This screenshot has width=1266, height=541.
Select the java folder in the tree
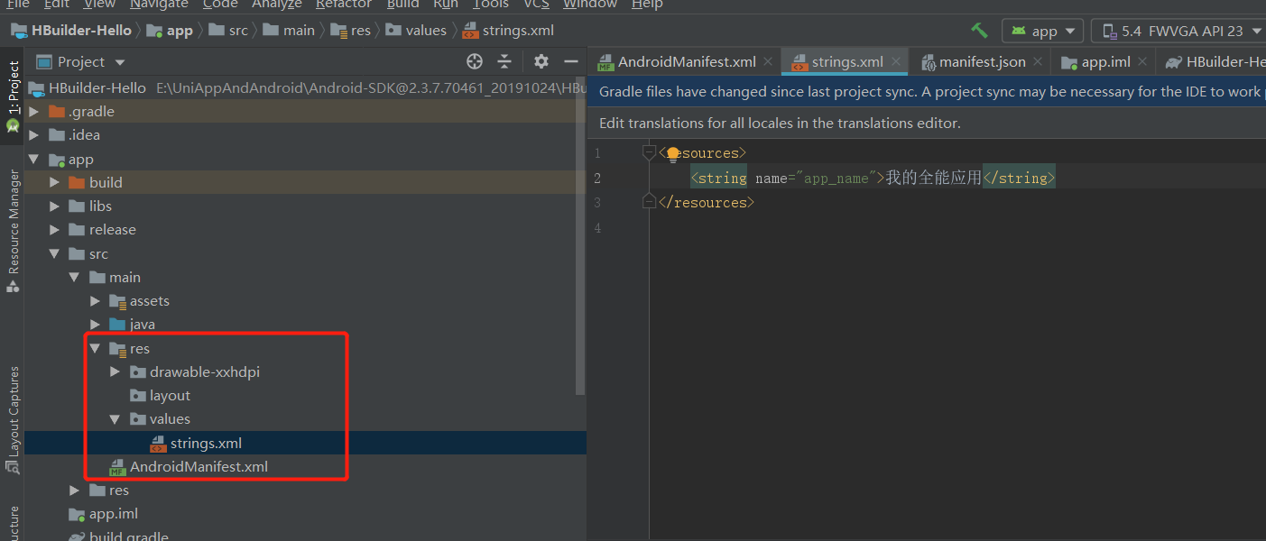pyautogui.click(x=132, y=325)
